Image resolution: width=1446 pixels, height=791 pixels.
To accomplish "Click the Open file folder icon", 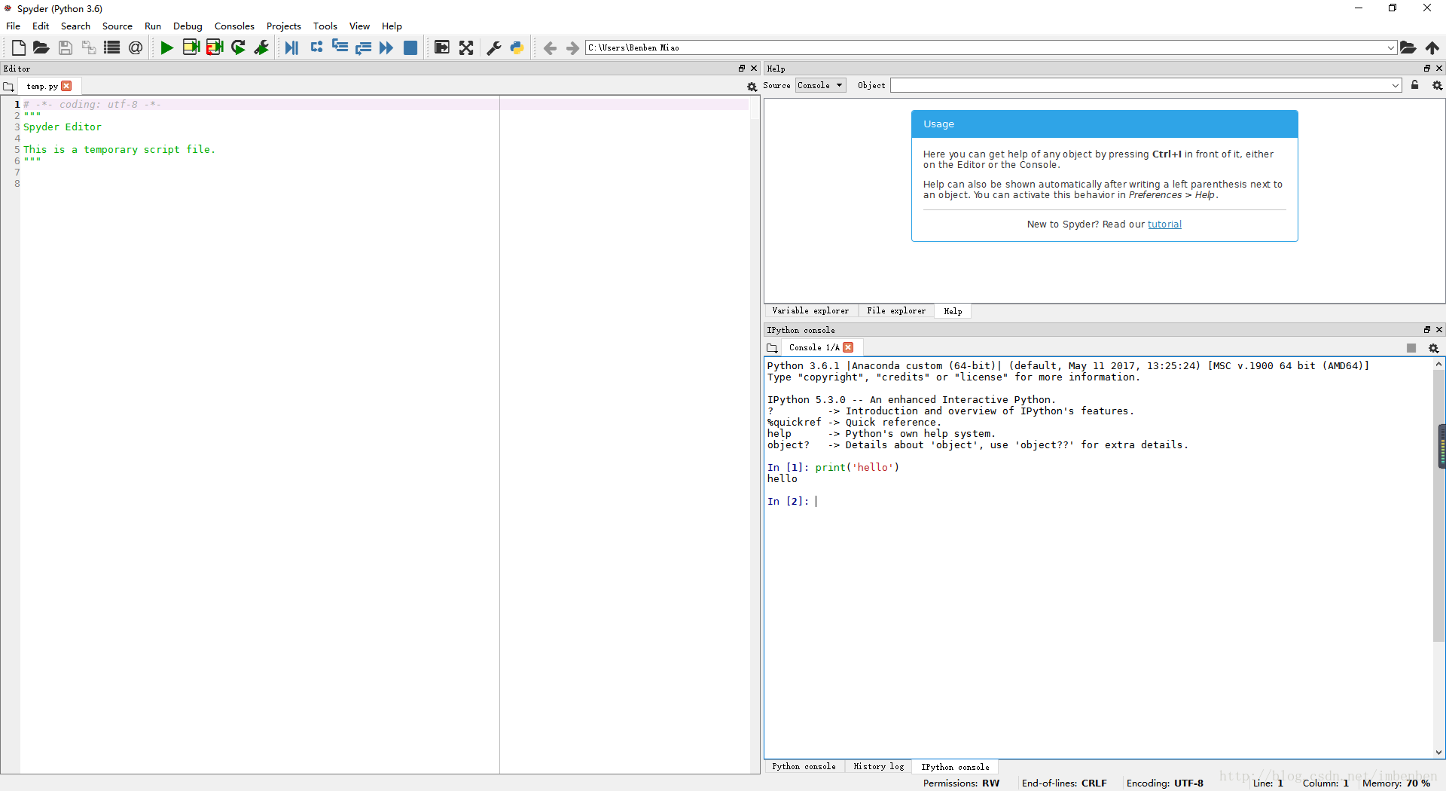I will [41, 48].
